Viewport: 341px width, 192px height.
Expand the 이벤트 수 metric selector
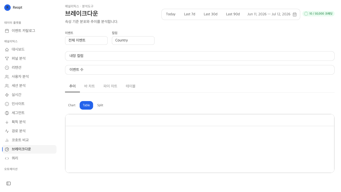[x=200, y=70]
